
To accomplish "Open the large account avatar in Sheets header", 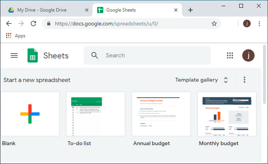I will 248,55.
